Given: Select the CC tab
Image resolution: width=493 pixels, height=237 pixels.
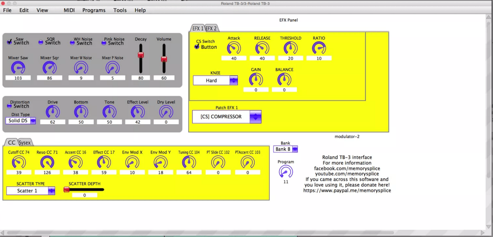Looking at the screenshot, I should 11,143.
